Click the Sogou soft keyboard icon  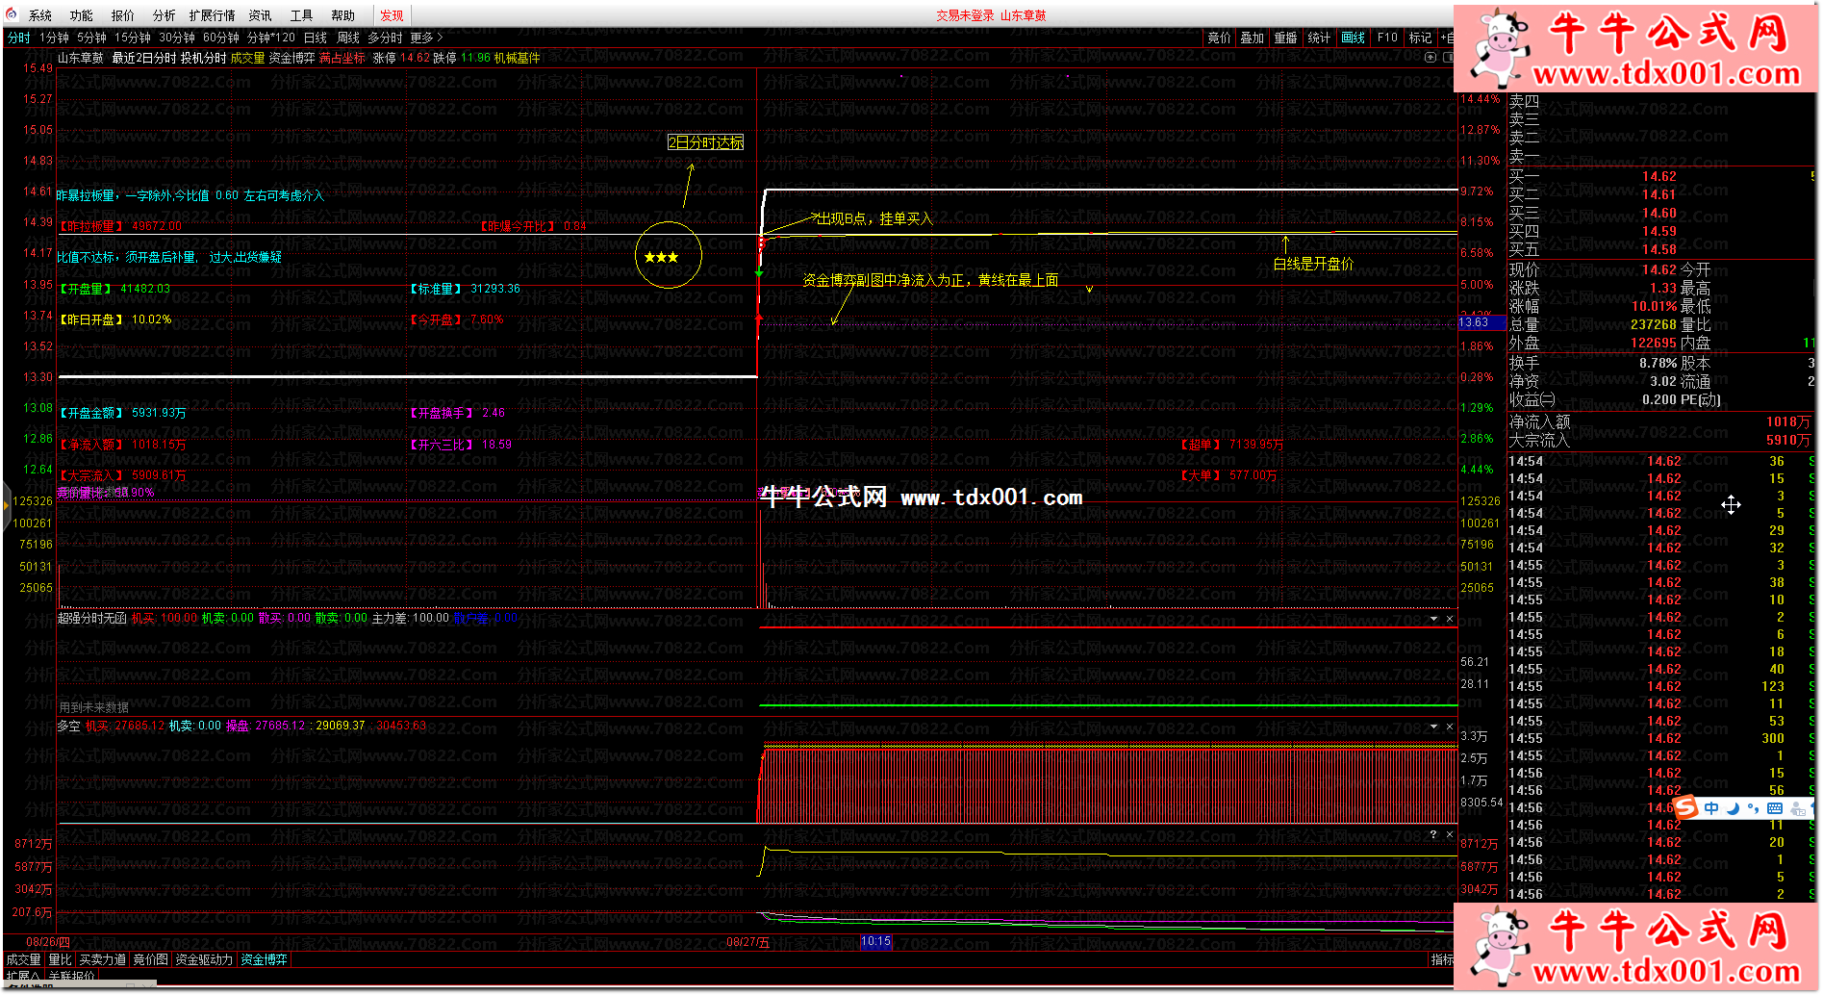[x=1775, y=808]
